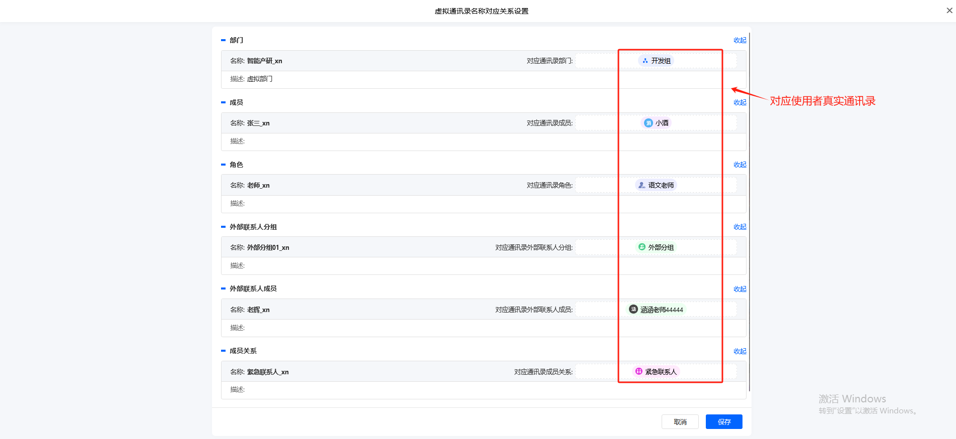
Task: Collapse the 成员关系 section via 收起
Action: [739, 351]
